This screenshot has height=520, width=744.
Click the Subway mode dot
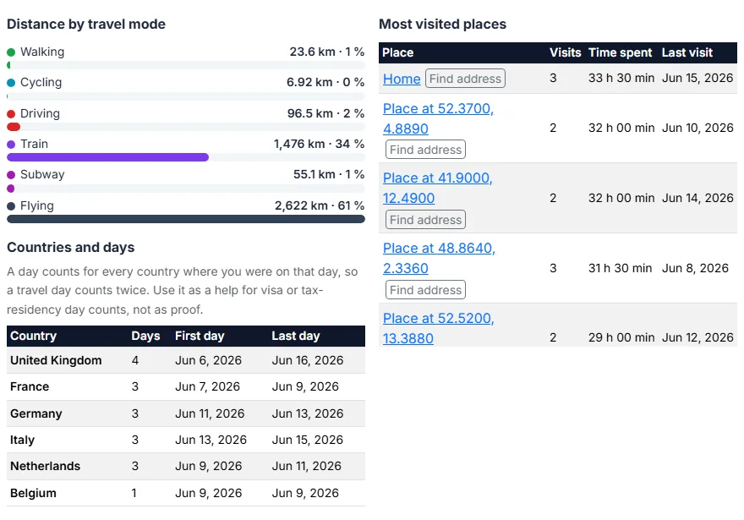tap(11, 174)
